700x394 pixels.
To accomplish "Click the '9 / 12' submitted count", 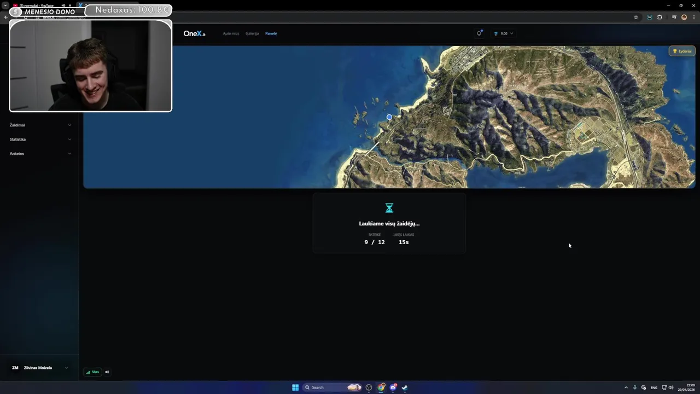I will (375, 242).
